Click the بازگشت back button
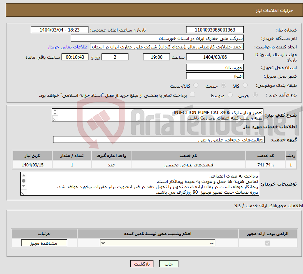The width and height of the screenshot is (303, 274). tap(142, 264)
